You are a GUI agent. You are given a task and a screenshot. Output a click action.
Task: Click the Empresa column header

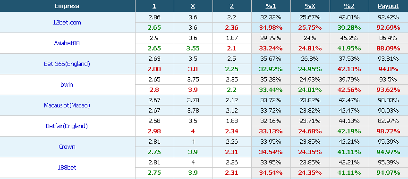pos(67,6)
